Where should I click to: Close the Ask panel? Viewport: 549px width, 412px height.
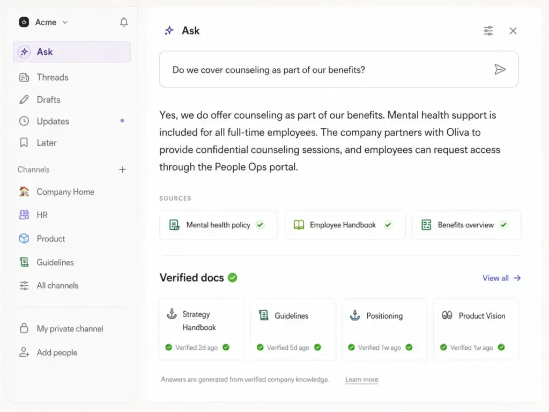click(513, 31)
